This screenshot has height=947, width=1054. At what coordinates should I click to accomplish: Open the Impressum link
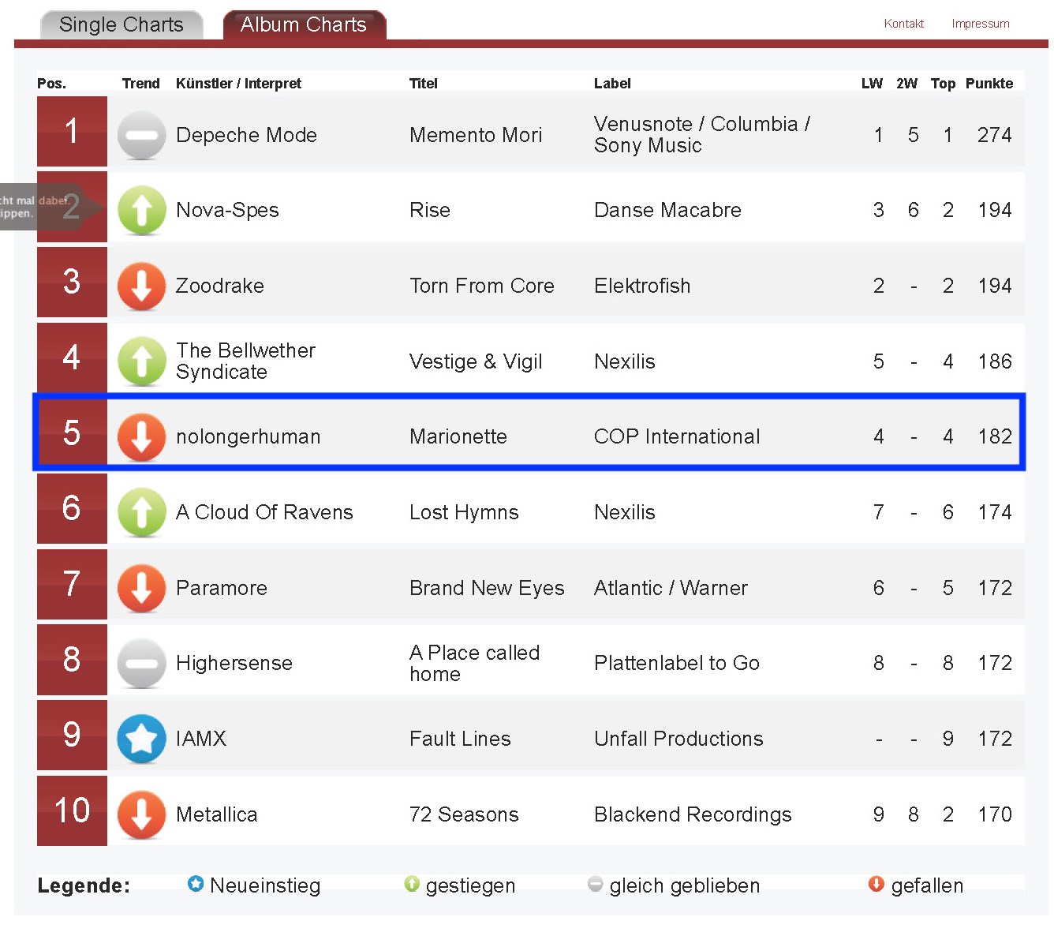pos(980,24)
